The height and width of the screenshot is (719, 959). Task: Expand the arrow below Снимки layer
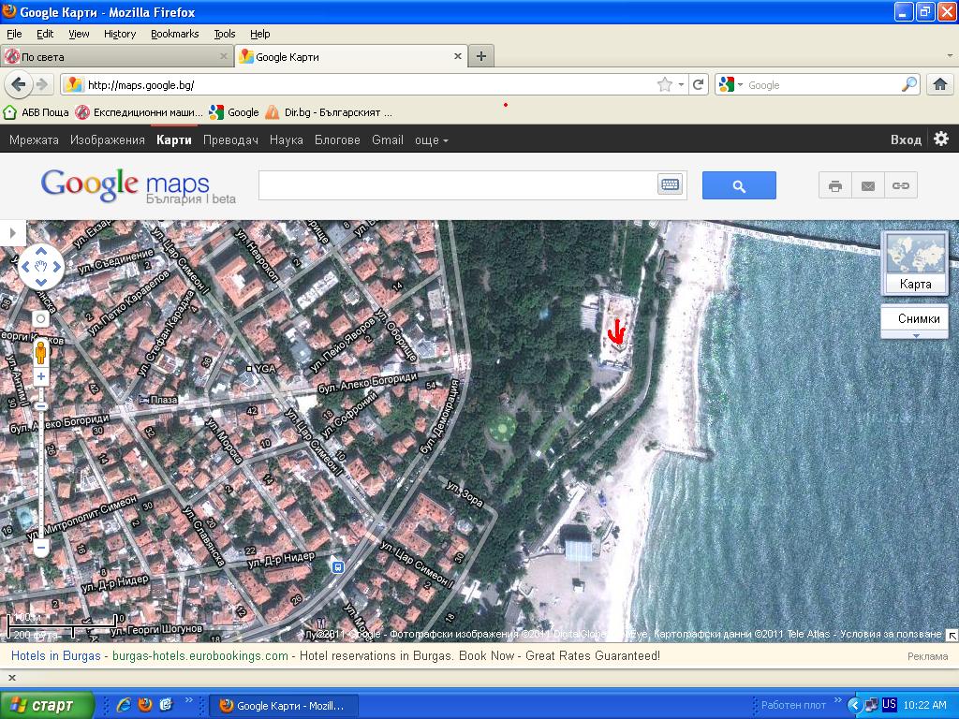coord(917,334)
